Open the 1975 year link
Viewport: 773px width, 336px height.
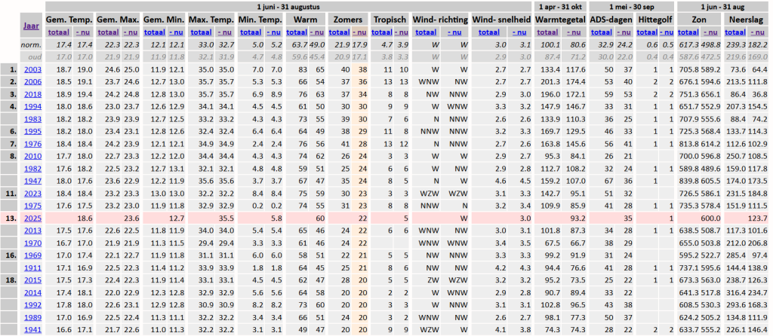coord(33,206)
